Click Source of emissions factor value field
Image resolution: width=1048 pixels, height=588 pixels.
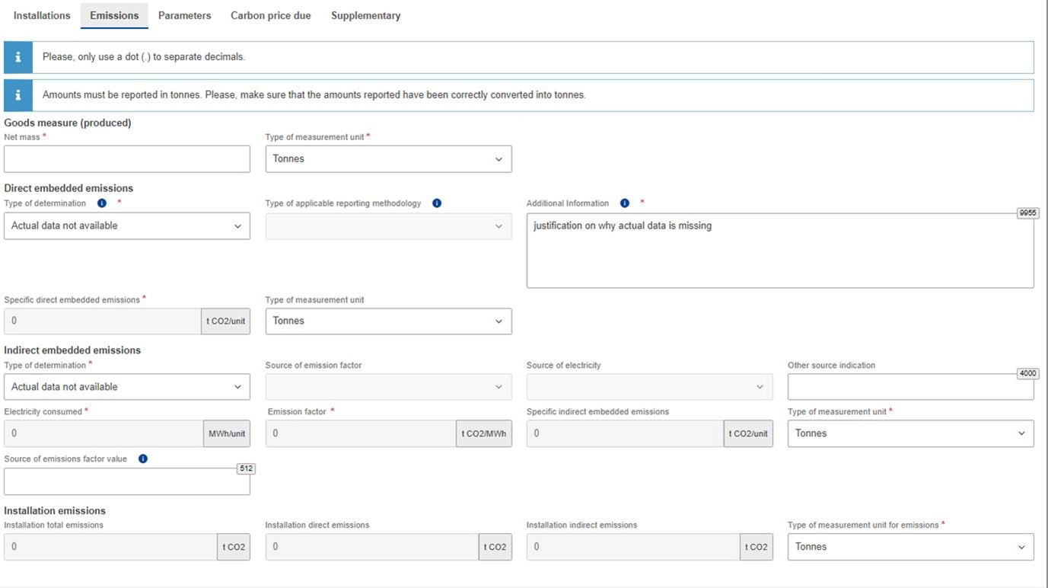click(x=127, y=481)
